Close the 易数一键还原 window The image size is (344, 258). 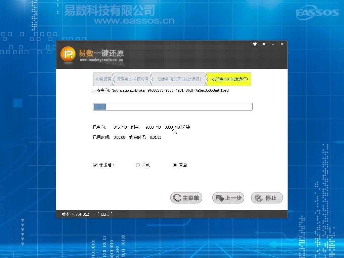click(282, 44)
